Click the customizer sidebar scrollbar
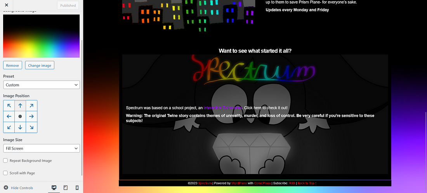Viewport: 427px width, 193px height. 82,108
